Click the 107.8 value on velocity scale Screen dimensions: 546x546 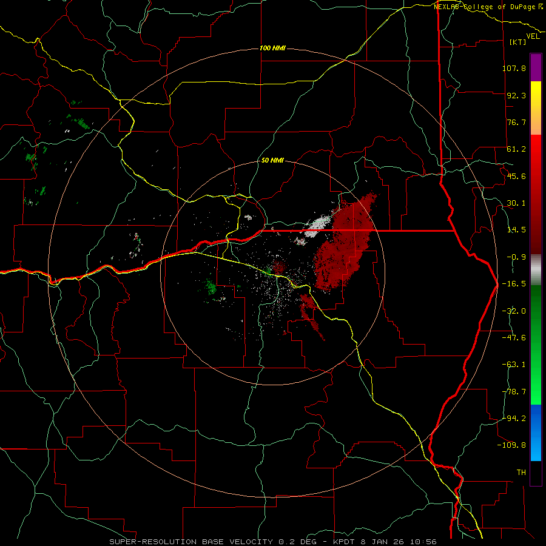[x=514, y=68]
